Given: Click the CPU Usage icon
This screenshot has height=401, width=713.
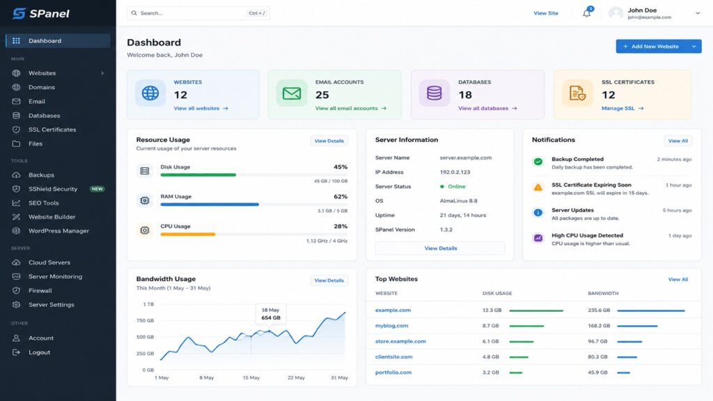Looking at the screenshot, I should click(x=145, y=230).
